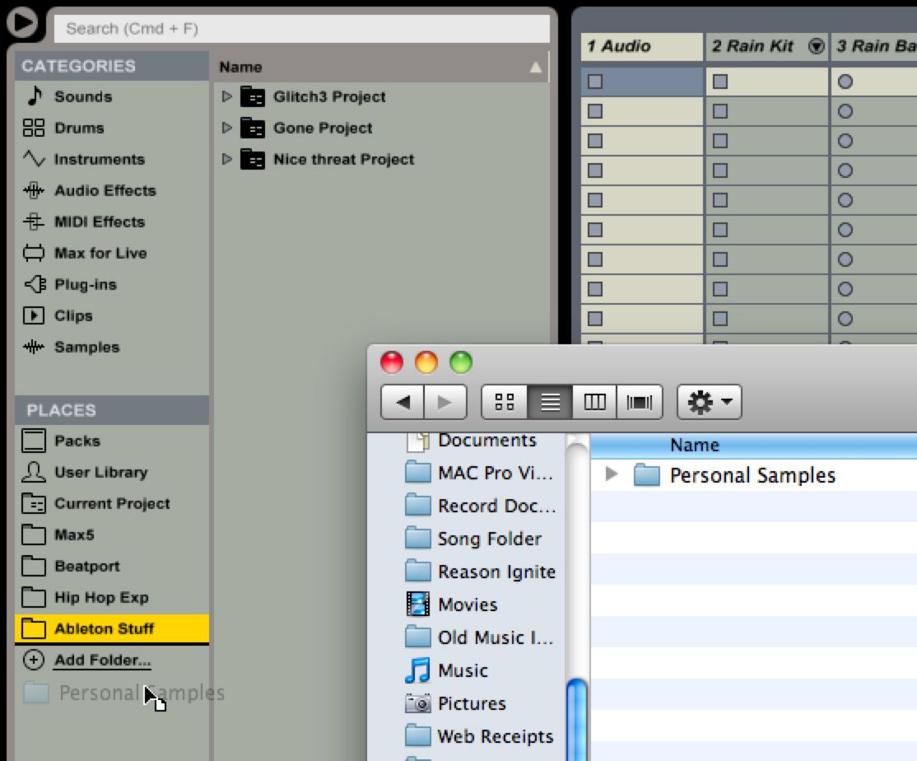This screenshot has height=761, width=917.
Task: Open Song Folder in the Finder sidebar
Action: click(x=473, y=539)
